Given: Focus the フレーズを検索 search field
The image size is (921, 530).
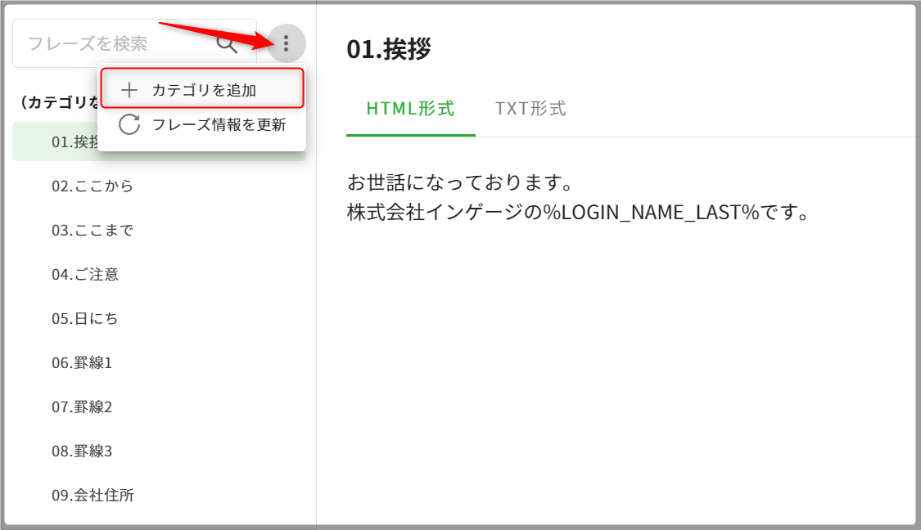Looking at the screenshot, I should [x=115, y=43].
